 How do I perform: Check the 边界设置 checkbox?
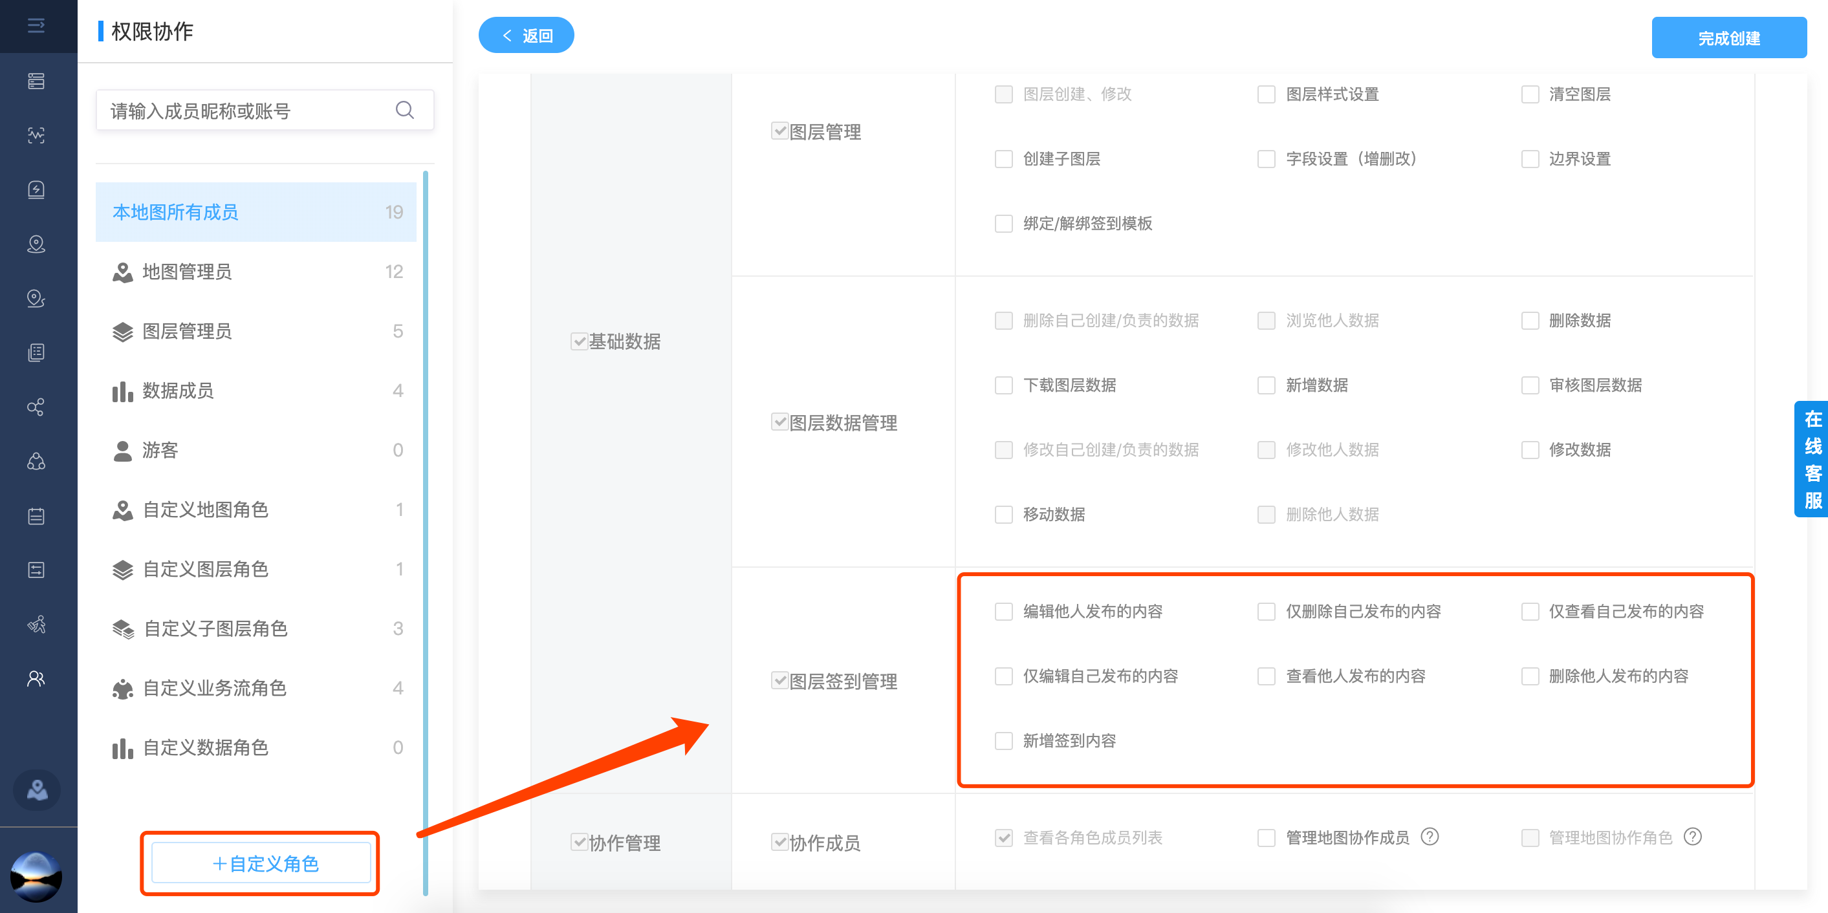point(1530,159)
